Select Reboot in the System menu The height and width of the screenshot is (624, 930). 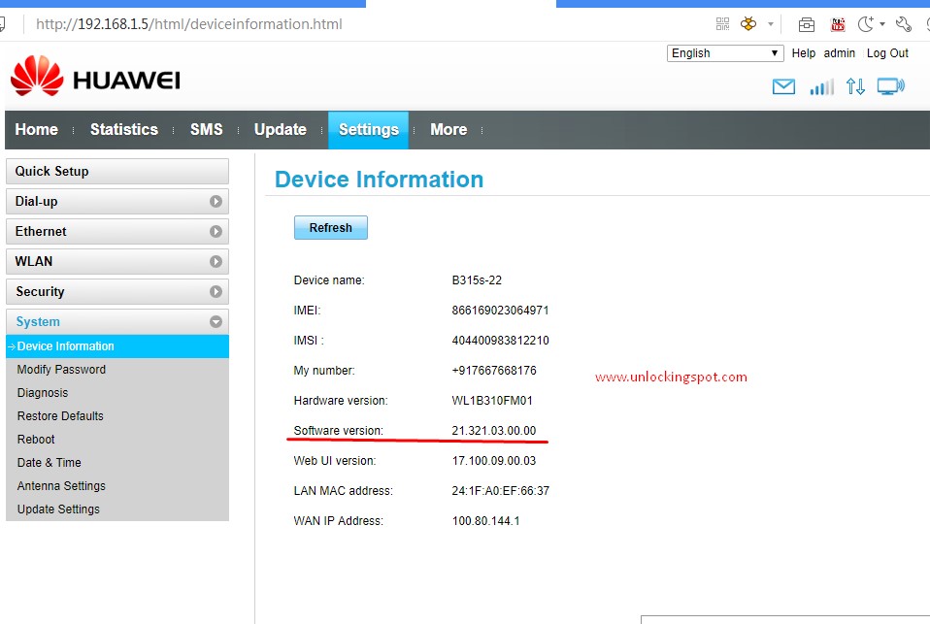pos(36,439)
